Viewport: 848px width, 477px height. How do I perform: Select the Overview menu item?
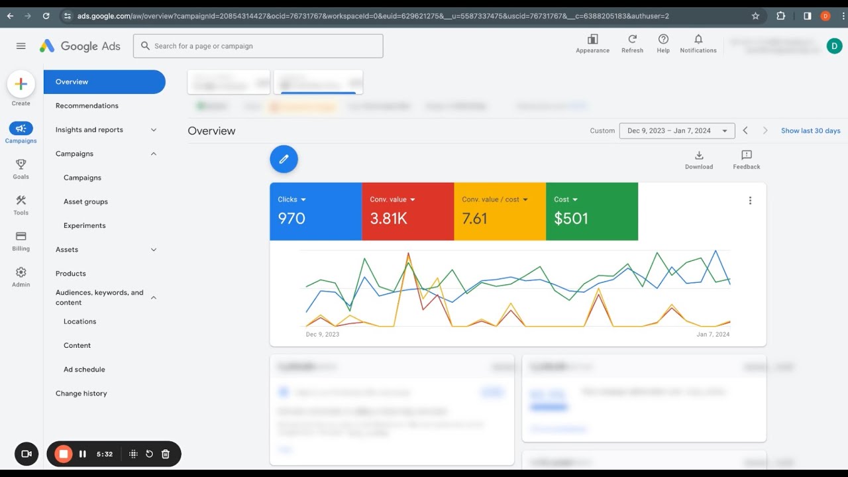tap(105, 82)
